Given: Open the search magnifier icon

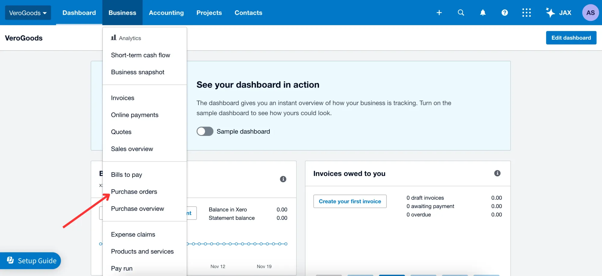Looking at the screenshot, I should pos(461,13).
